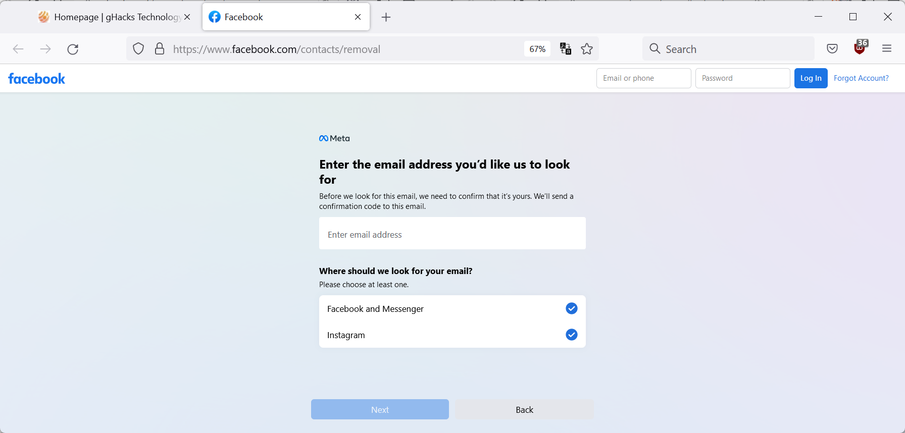Click the Enter email address field

coord(452,233)
